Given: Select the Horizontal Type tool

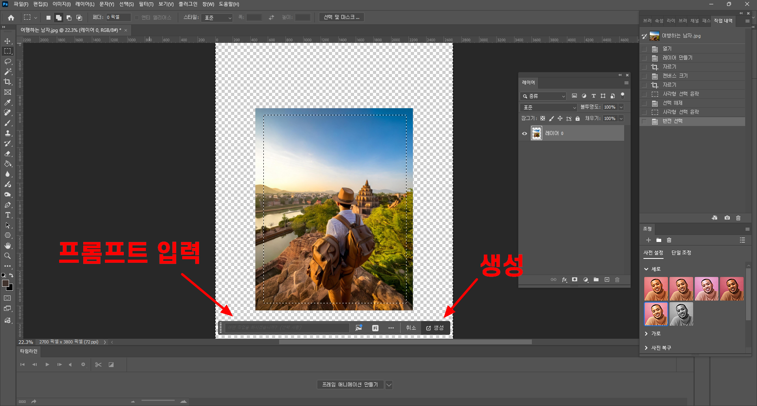Looking at the screenshot, I should click(7, 215).
